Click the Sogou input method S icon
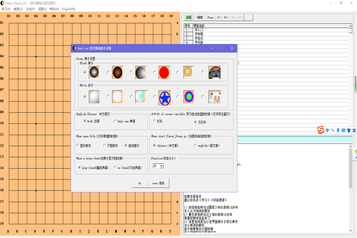This screenshot has width=357, height=238. point(321,130)
